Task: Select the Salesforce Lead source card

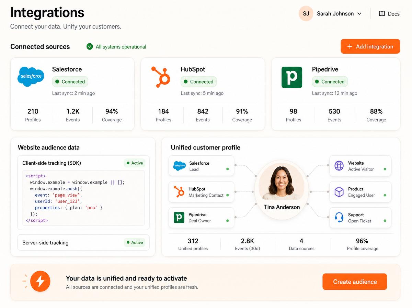Action: [x=201, y=166]
